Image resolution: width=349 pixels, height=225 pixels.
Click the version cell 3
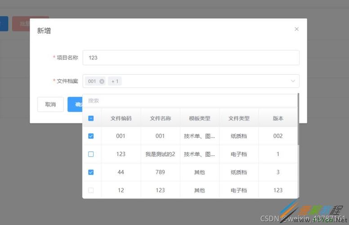point(278,172)
